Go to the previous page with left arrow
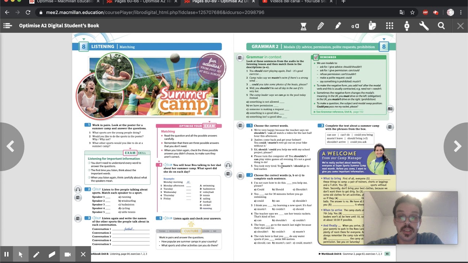Screen dimensions: 468x263 (11, 146)
